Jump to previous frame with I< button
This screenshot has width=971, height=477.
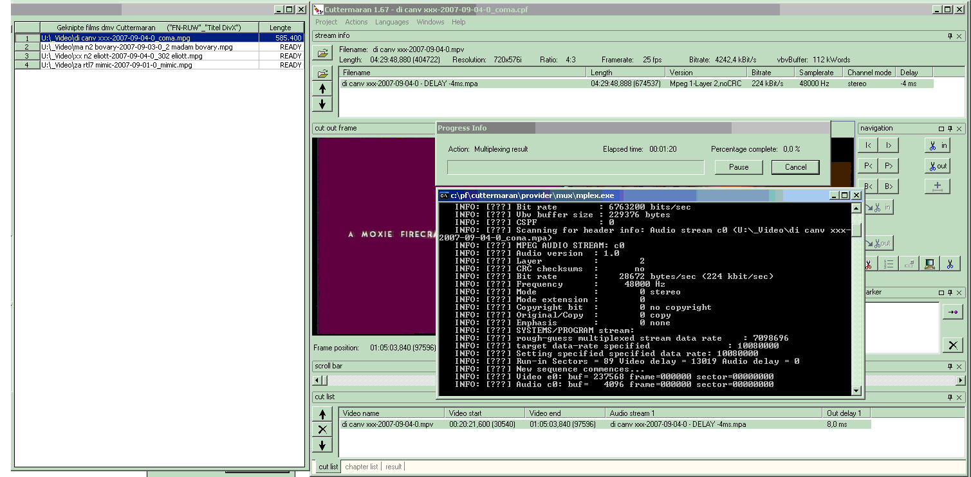(x=868, y=145)
